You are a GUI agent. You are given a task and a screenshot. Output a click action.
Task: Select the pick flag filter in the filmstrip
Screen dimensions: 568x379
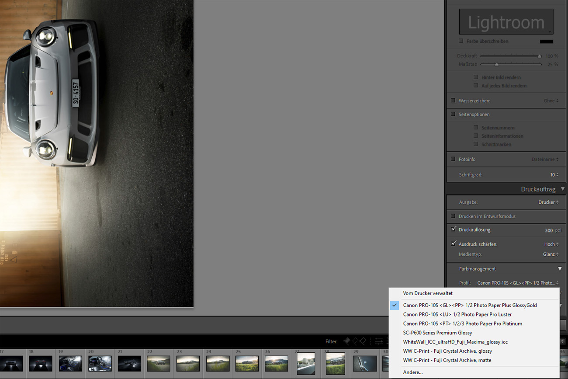[347, 341]
